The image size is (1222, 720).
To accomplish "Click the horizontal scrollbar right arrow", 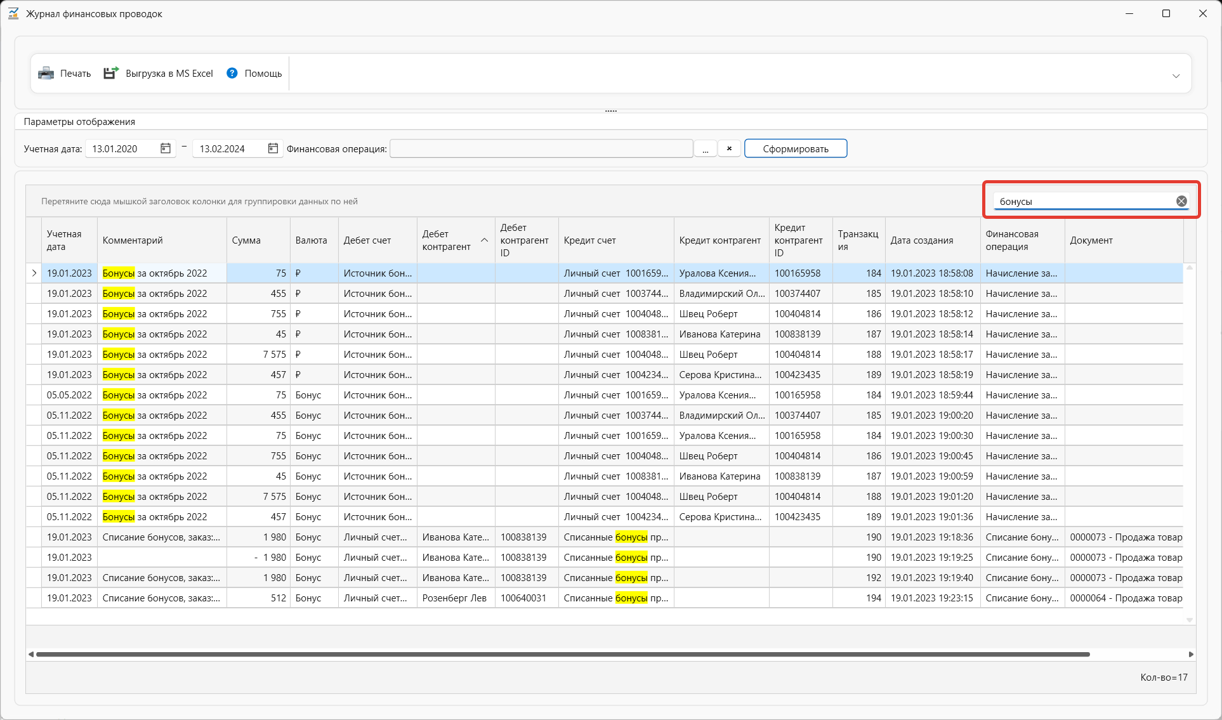I will (1191, 654).
